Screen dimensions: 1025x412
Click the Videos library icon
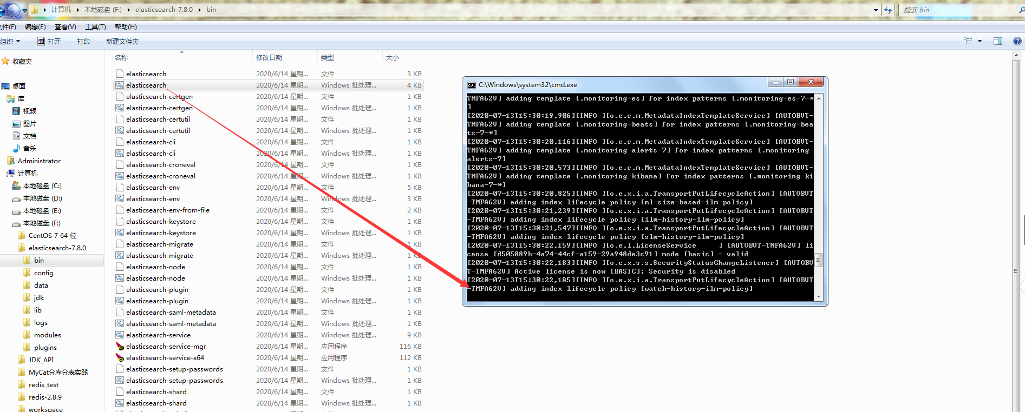tap(16, 111)
